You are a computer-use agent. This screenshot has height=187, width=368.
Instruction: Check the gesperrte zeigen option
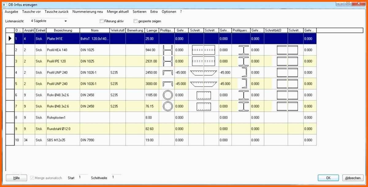pyautogui.click(x=135, y=21)
